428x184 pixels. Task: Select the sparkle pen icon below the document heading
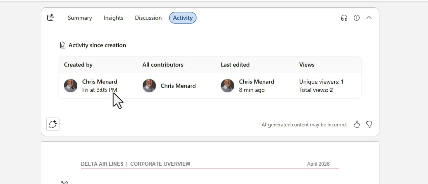click(65, 182)
